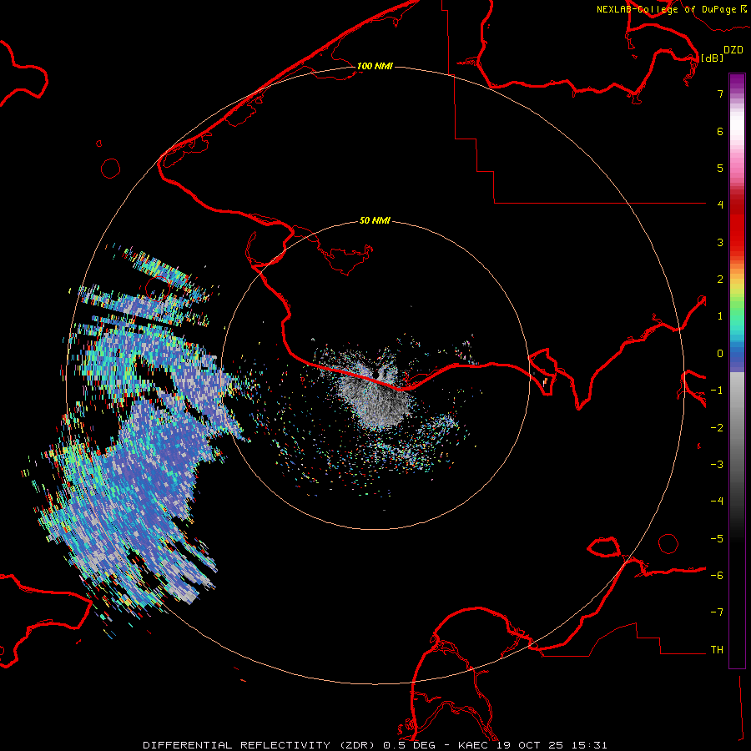Click the -5 value on the color scale
751x751 pixels.
[x=717, y=539]
